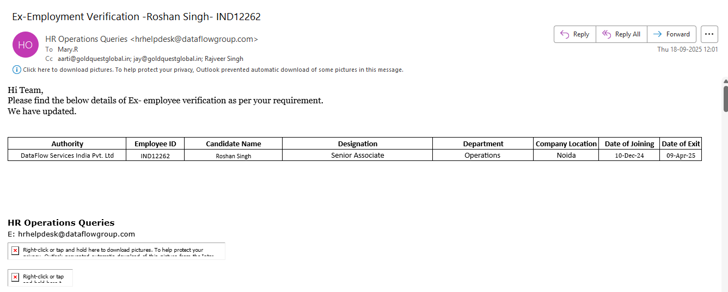Viewport: 728px width, 292px height.
Task: Click the Reply All button
Action: [621, 34]
